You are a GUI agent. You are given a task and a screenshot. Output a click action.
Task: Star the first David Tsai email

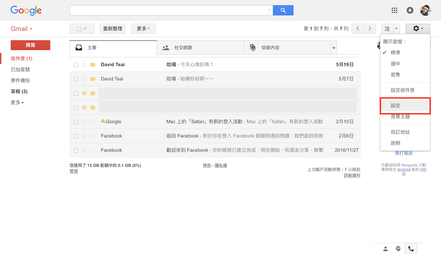point(84,65)
